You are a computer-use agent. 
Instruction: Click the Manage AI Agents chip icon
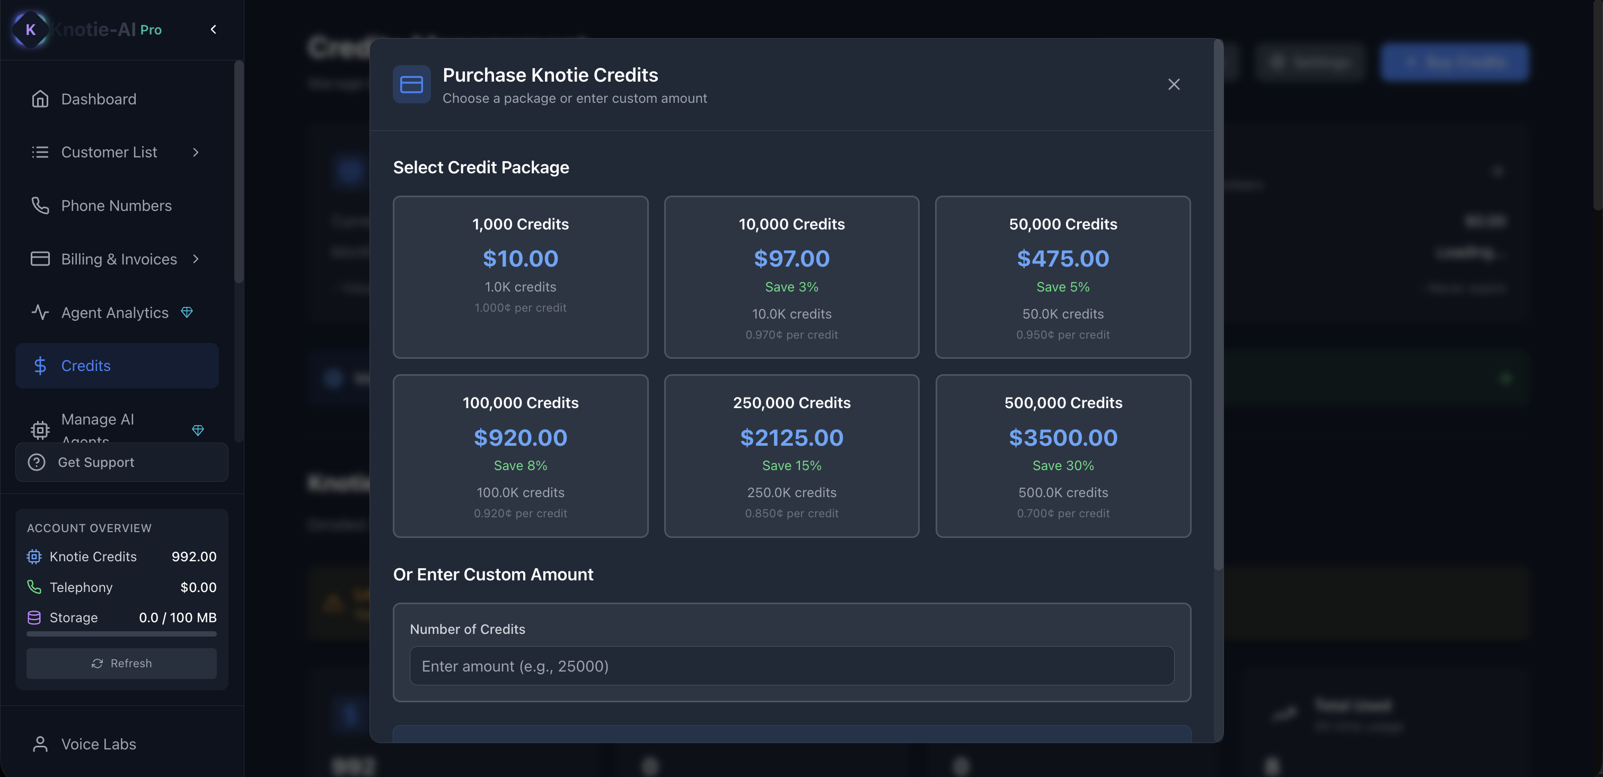[40, 430]
